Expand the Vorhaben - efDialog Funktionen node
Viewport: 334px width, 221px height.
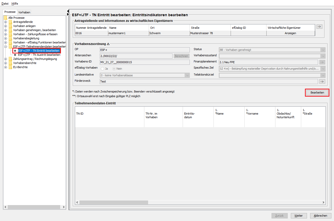tap(5, 42)
